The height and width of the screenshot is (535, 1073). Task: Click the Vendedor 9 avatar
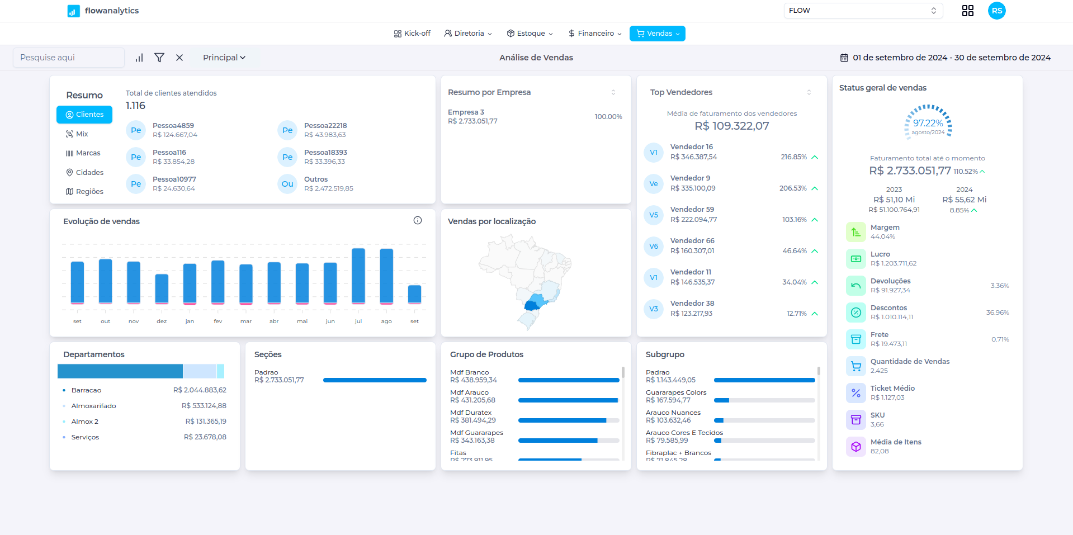point(654,183)
